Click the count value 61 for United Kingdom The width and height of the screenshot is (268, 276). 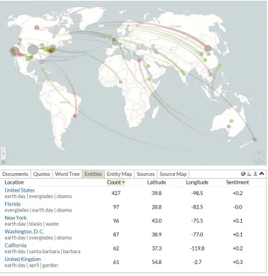coord(116,262)
